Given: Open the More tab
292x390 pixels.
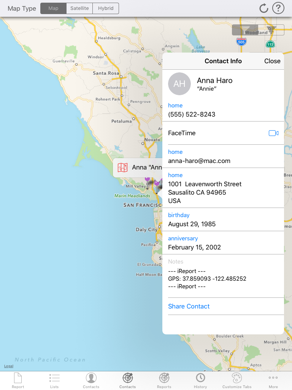Looking at the screenshot, I should click(x=273, y=380).
